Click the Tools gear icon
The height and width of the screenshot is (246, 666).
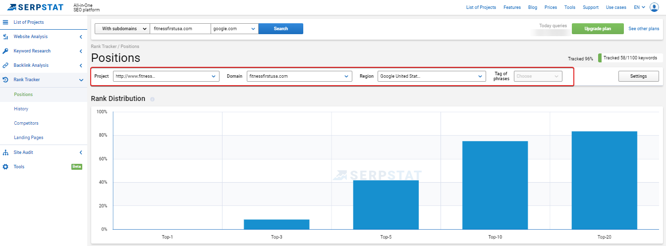point(5,167)
